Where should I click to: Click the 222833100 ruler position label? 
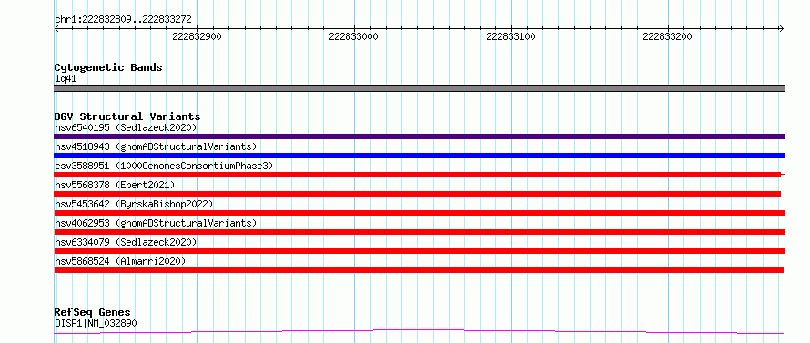point(511,36)
